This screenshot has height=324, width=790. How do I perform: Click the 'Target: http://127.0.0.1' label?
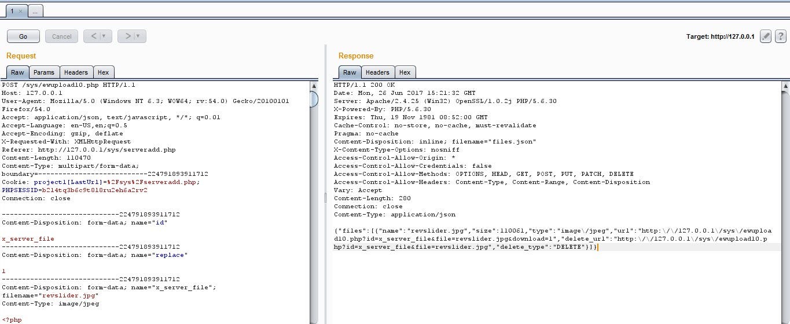(720, 36)
